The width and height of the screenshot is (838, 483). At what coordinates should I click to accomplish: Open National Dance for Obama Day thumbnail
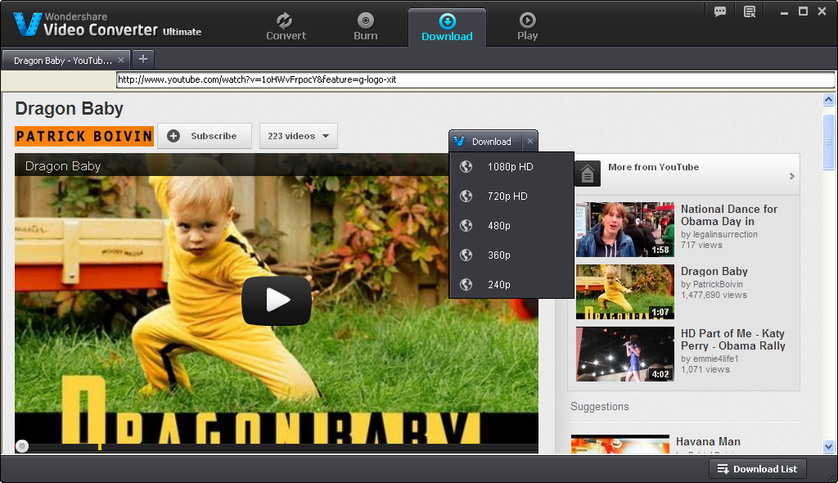[624, 230]
